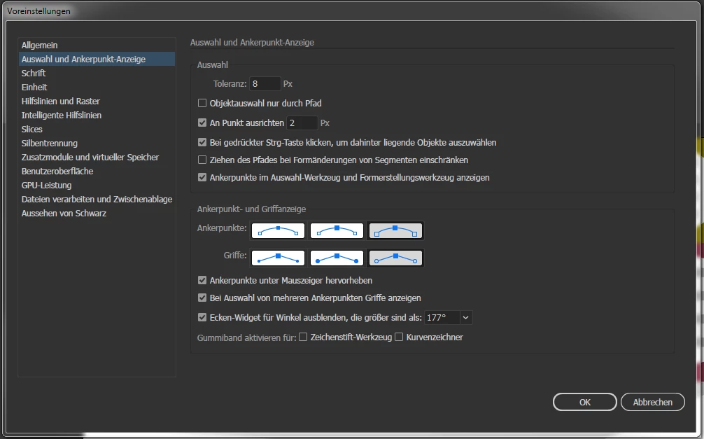Open the 177° angle dropdown arrow

point(465,318)
